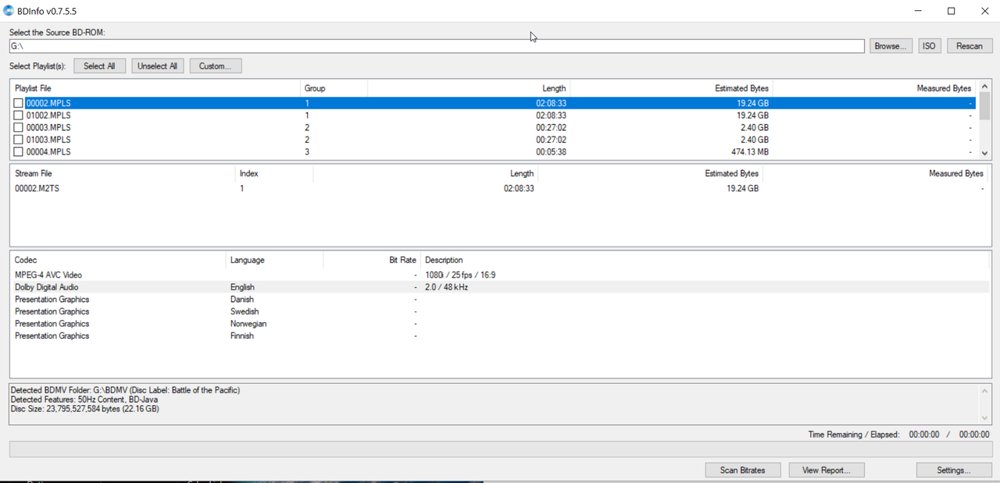This screenshot has width=1000, height=483.
Task: Open View Report... button
Action: click(x=827, y=470)
